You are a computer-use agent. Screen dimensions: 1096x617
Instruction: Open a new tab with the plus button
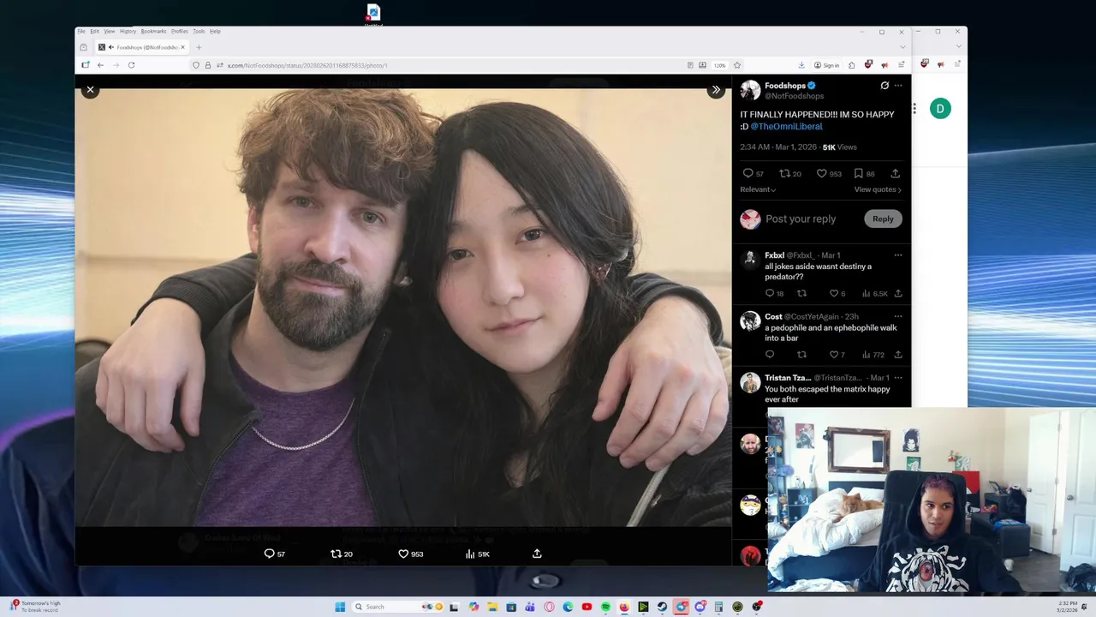(x=199, y=47)
